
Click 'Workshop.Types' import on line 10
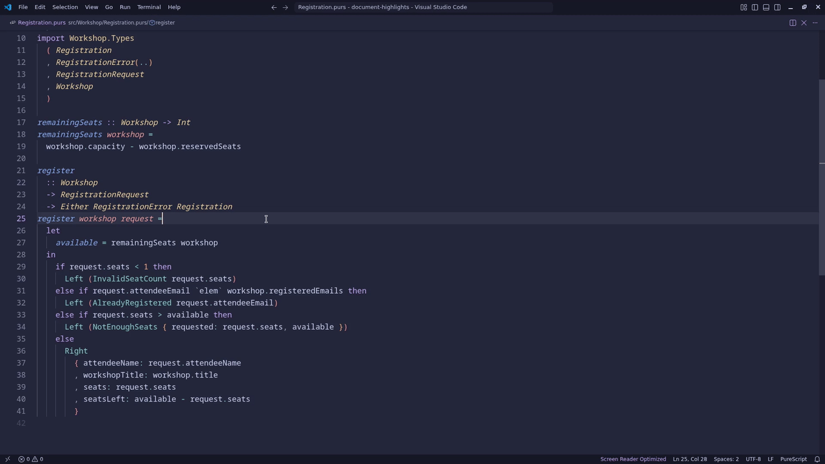click(102, 38)
